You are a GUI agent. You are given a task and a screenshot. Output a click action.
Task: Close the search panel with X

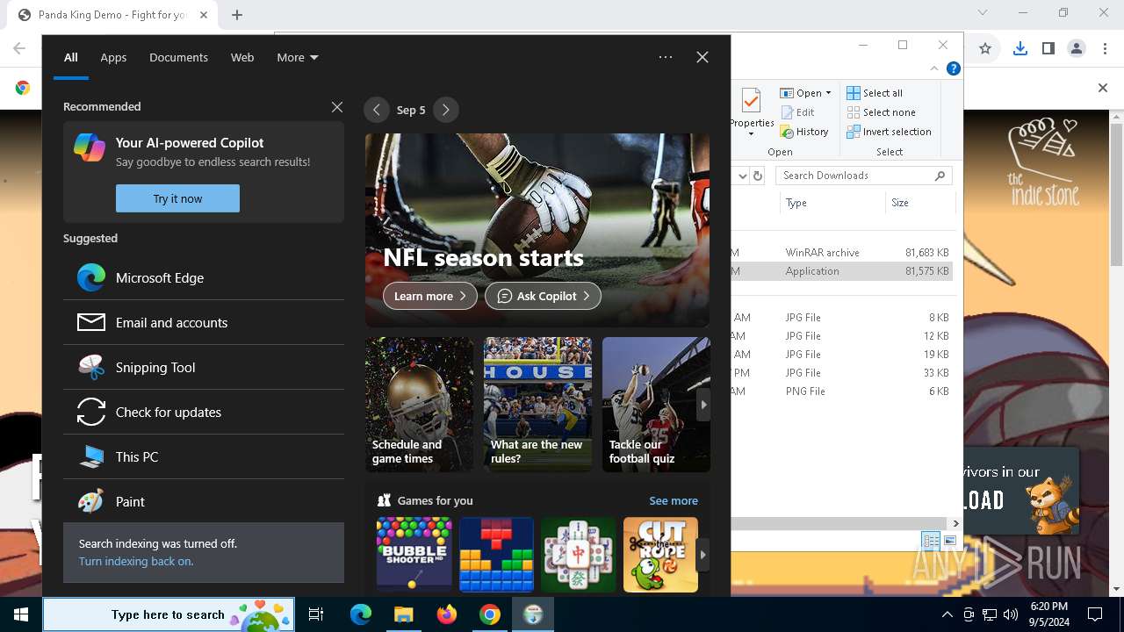point(702,57)
